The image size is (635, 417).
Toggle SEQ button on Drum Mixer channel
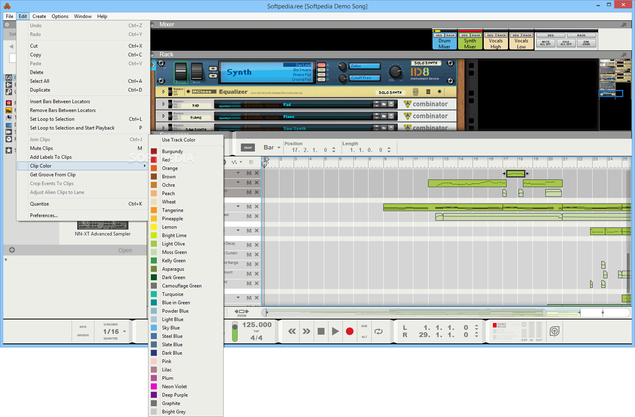click(439, 35)
